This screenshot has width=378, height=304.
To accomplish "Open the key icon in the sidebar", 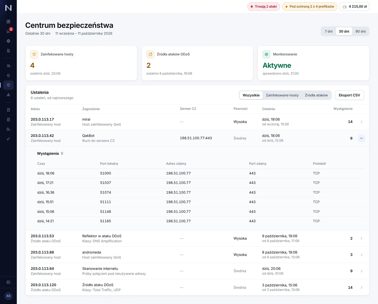I will [x=8, y=139].
